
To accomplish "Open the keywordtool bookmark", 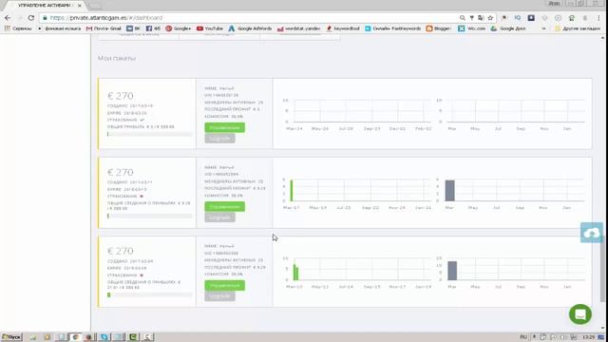I will pos(343,28).
